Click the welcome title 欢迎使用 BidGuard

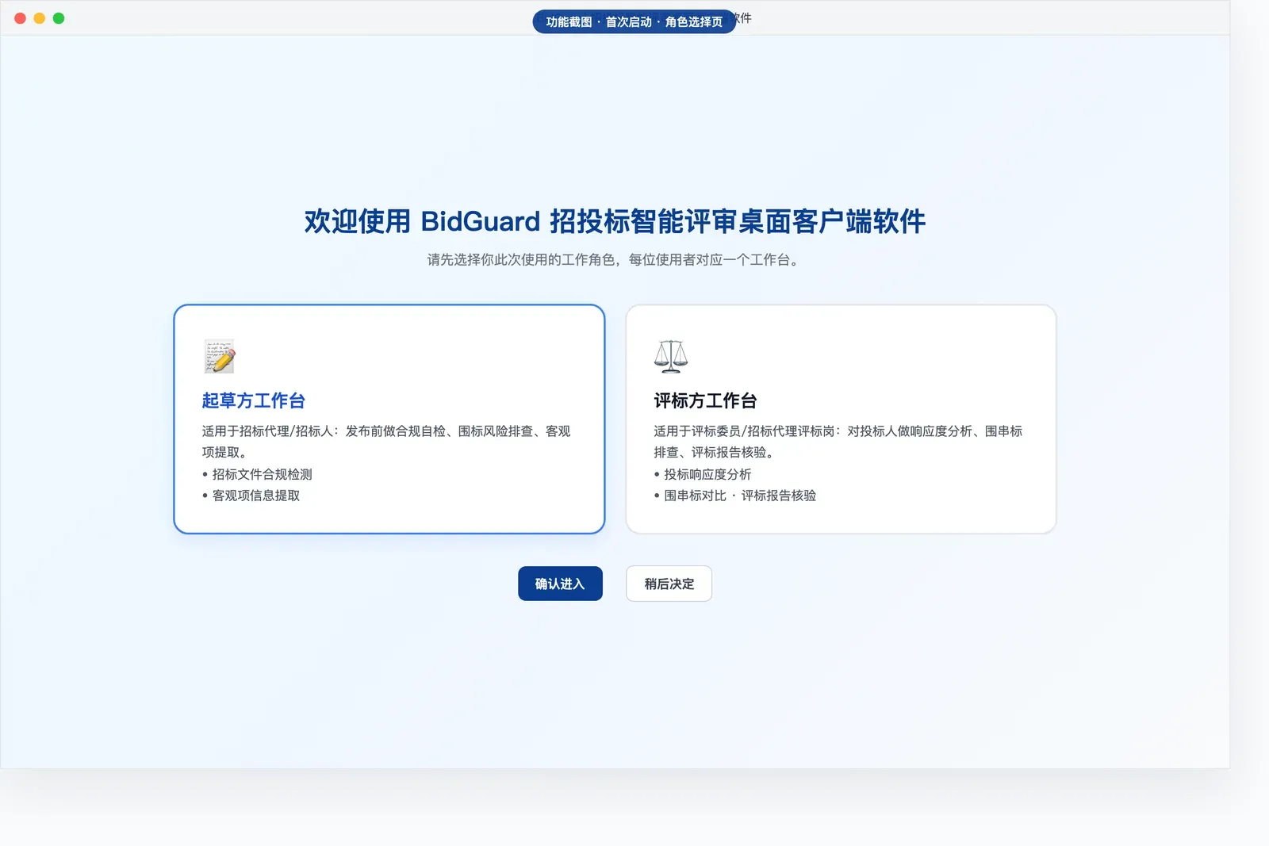coord(615,221)
